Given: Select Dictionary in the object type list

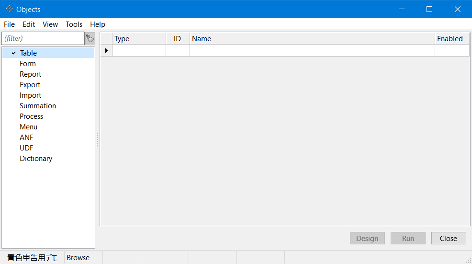Looking at the screenshot, I should (36, 159).
